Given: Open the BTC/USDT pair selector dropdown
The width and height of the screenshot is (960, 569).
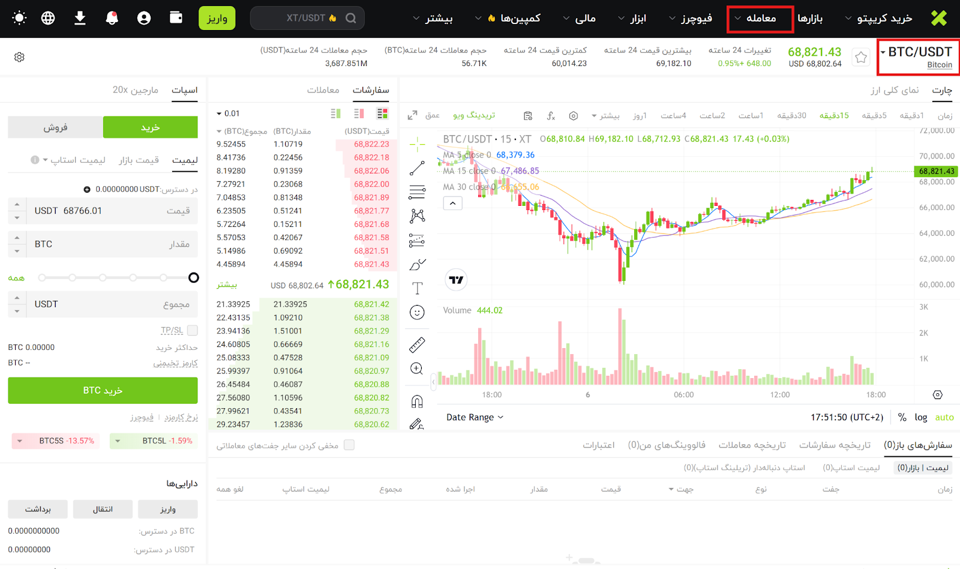Looking at the screenshot, I should [x=918, y=56].
